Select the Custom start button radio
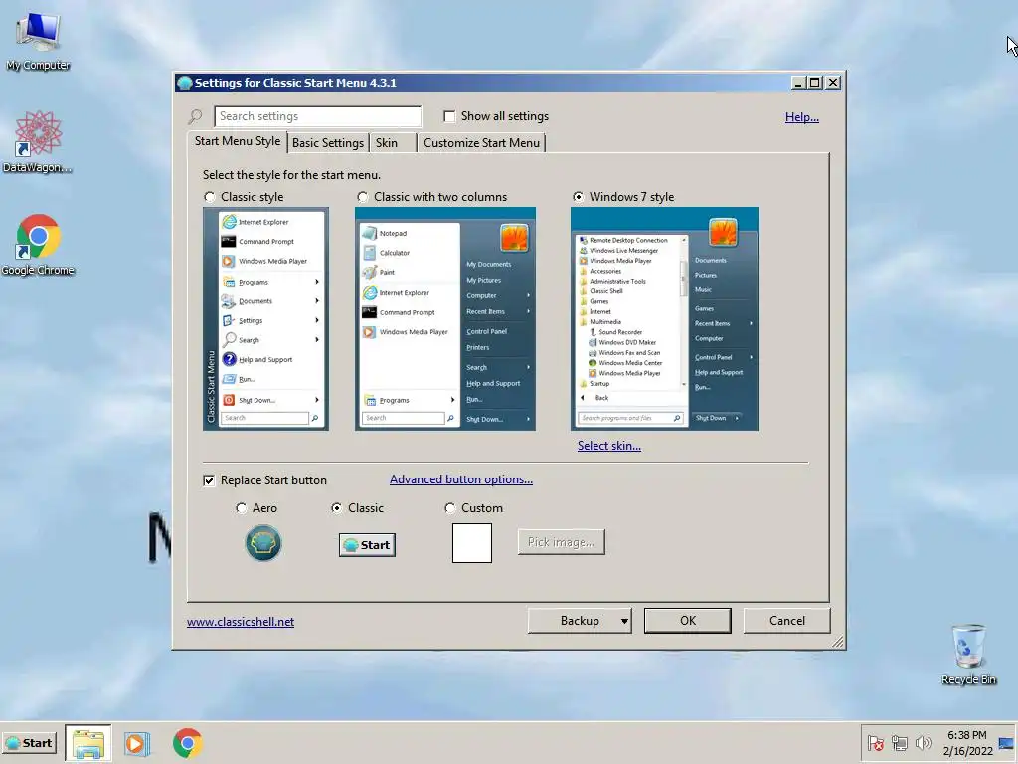The height and width of the screenshot is (764, 1018). point(450,508)
